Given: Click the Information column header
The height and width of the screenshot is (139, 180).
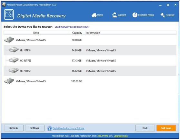Looking at the screenshot, I should point(131,33).
